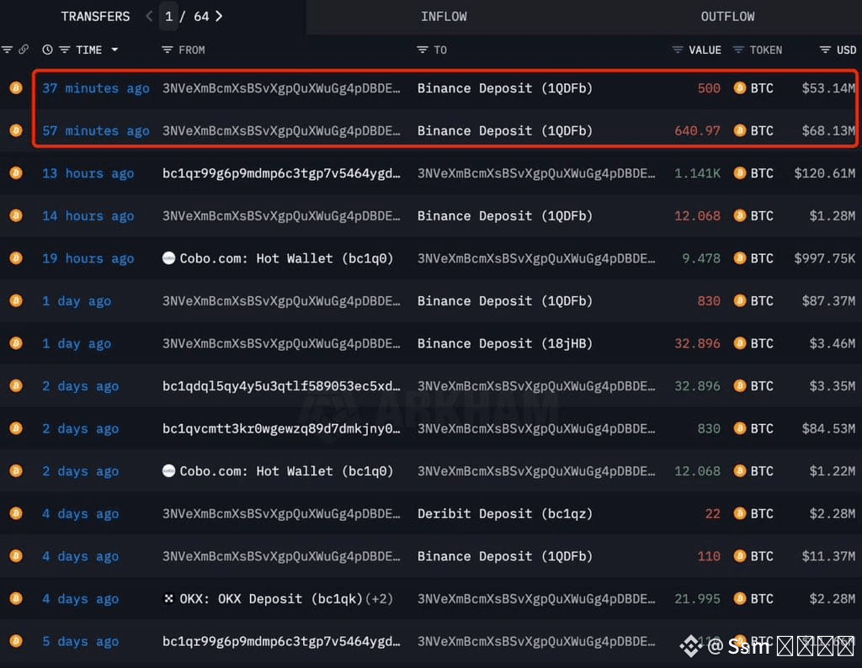
Task: Open Binance Deposit (1QDFb) with 110 BTC
Action: pyautogui.click(x=505, y=556)
